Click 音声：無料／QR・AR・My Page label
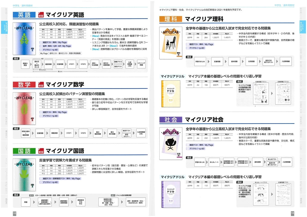The image size is (307, 217). (x=55, y=46)
